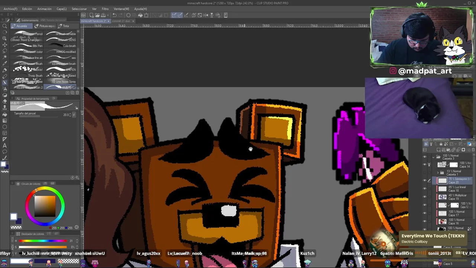Choose the Bibi Pen brush
This screenshot has height=268, width=476.
28,46
